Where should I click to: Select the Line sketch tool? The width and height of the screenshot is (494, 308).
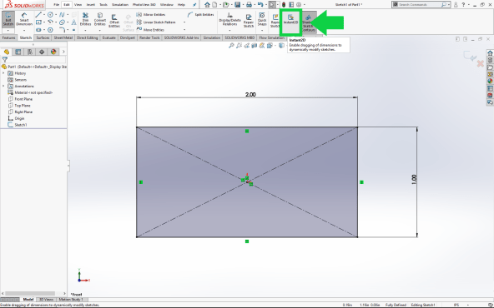38,15
